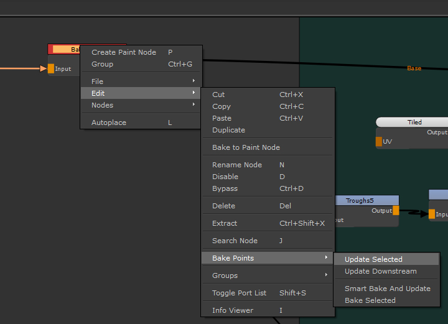Click Bake Selected in submenu
The image size is (448, 324).
point(370,300)
